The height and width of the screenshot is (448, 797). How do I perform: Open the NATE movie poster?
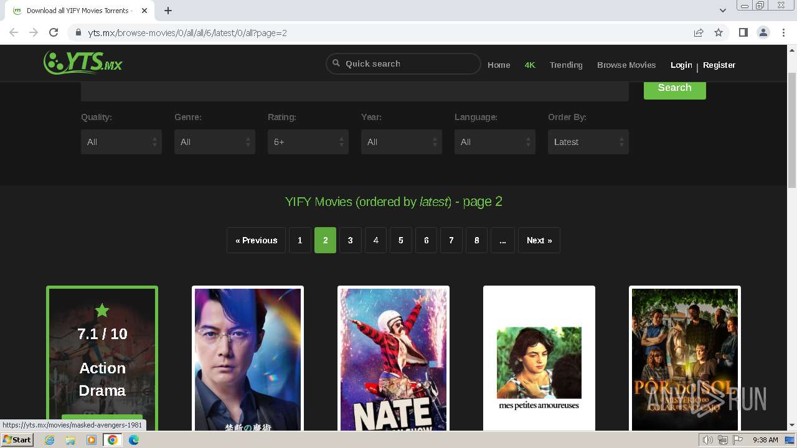(394, 359)
